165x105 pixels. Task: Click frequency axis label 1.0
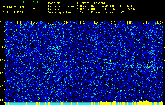[x=2, y=48]
